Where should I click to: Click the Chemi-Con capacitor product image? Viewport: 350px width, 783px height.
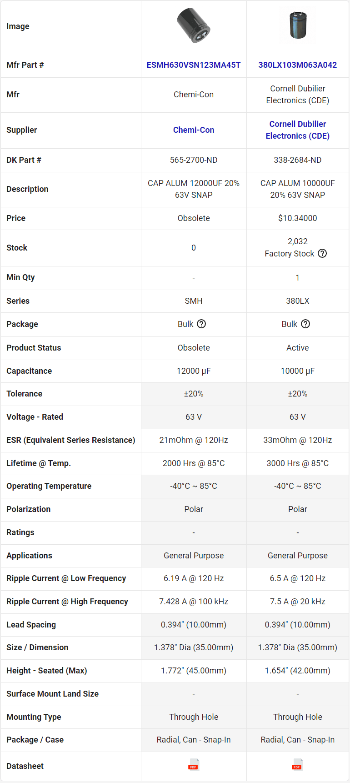pos(194,25)
